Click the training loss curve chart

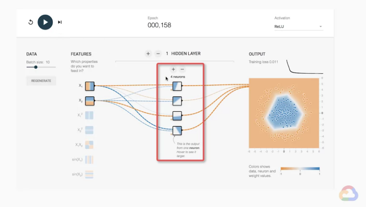[304, 67]
